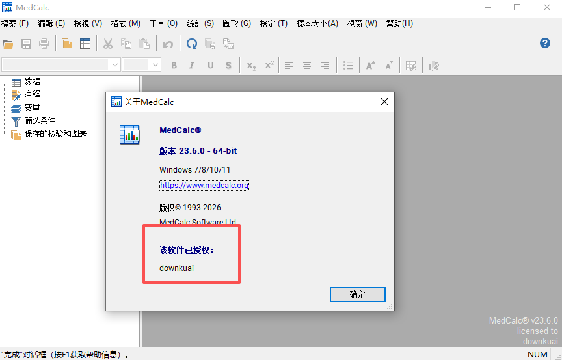This screenshot has height=360, width=562.
Task: Click the format spreadsheet table icon
Action: coord(411,66)
